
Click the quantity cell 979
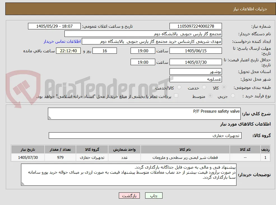(x=60, y=157)
